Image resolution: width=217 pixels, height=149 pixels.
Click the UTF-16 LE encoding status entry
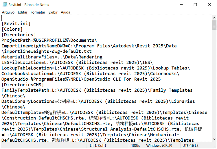click(190, 146)
